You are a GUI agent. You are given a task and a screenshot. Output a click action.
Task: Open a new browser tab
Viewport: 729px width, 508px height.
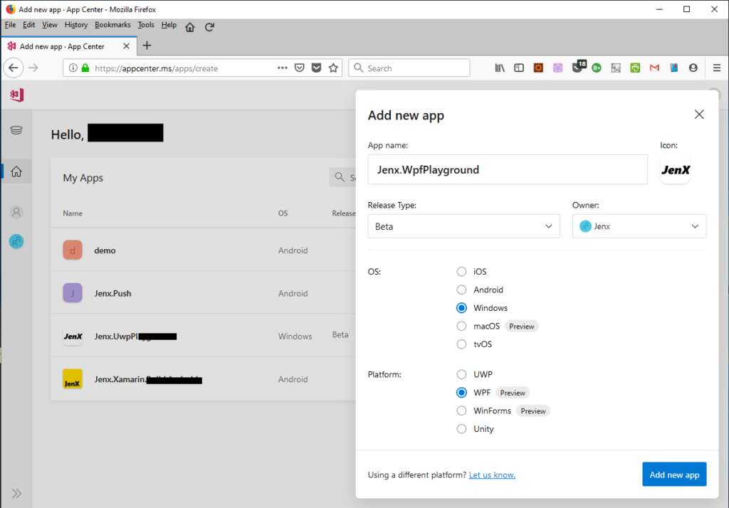[147, 46]
